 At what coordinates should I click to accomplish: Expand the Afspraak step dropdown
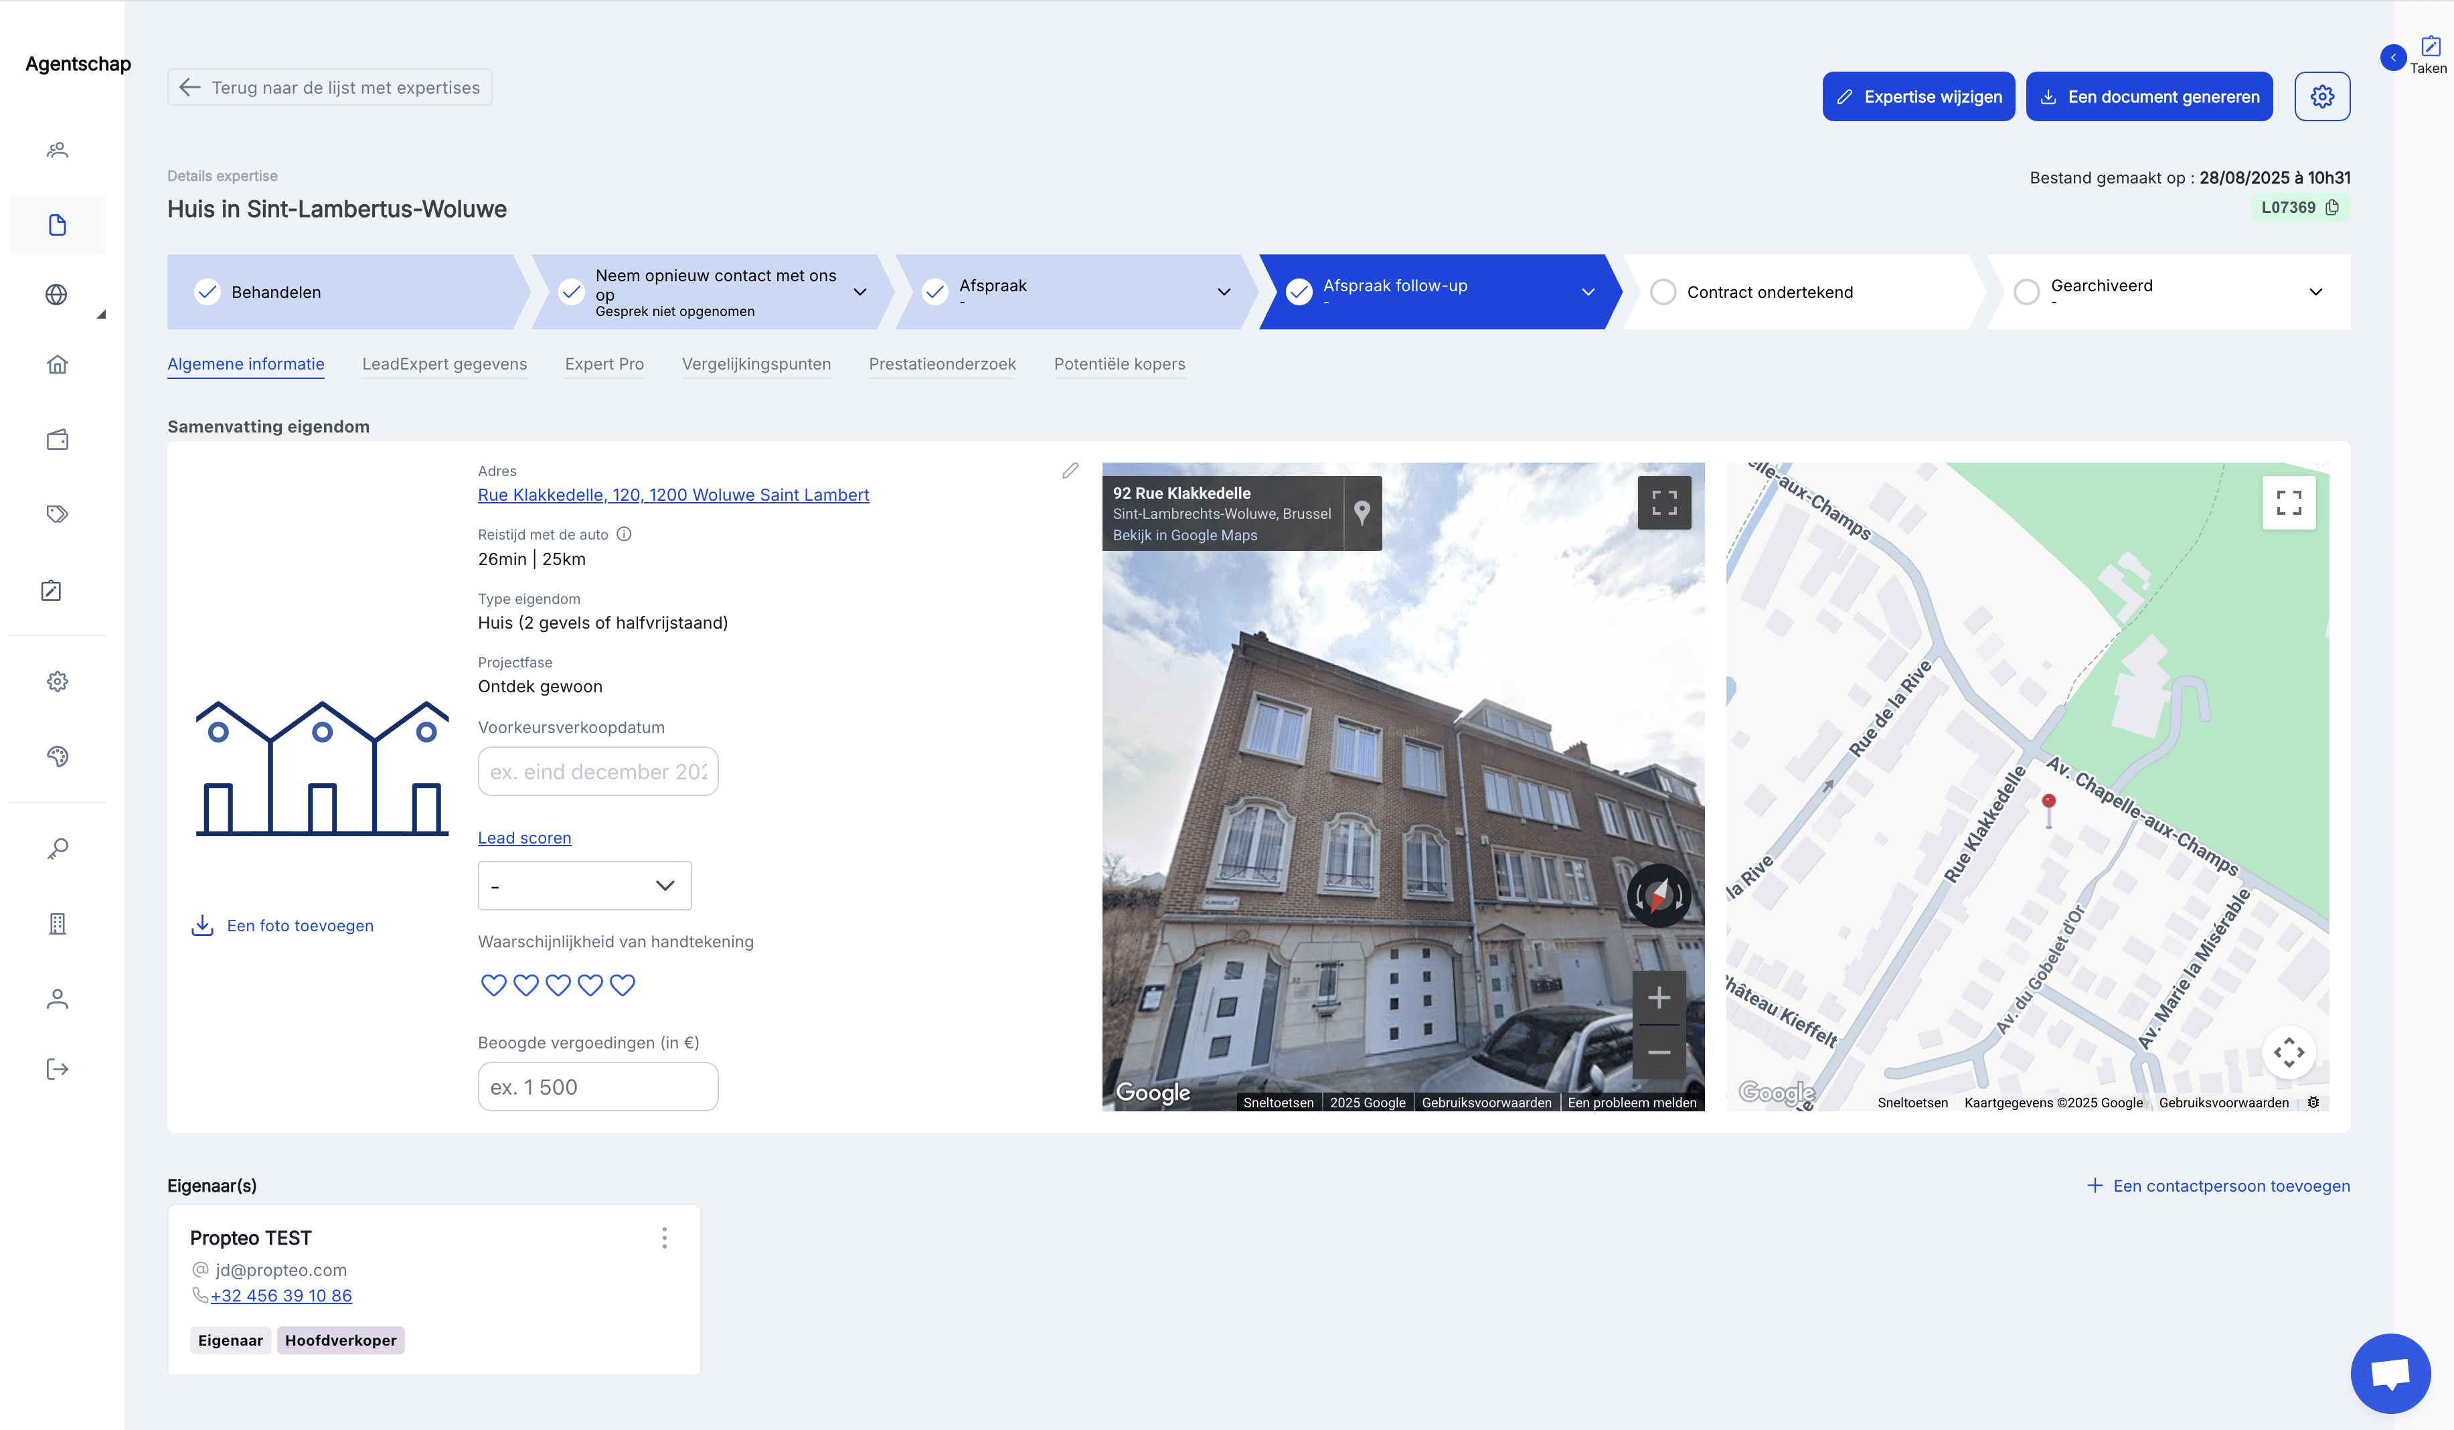point(1224,293)
